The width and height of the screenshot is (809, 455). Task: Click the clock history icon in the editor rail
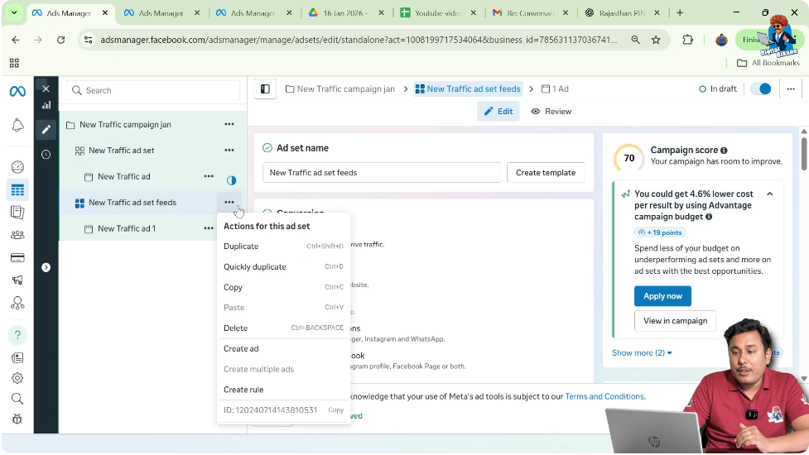tap(46, 154)
